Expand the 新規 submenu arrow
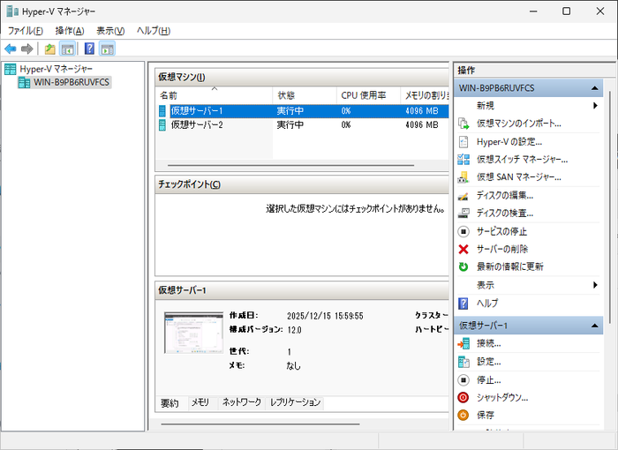Screen dimensions: 618x450 (x=595, y=106)
